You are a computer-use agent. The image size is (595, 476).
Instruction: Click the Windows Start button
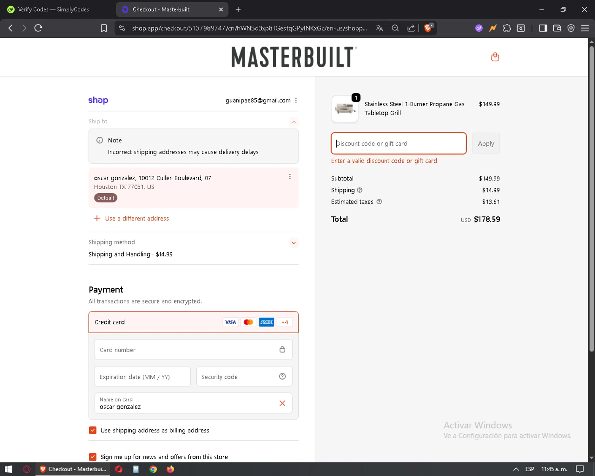9,469
